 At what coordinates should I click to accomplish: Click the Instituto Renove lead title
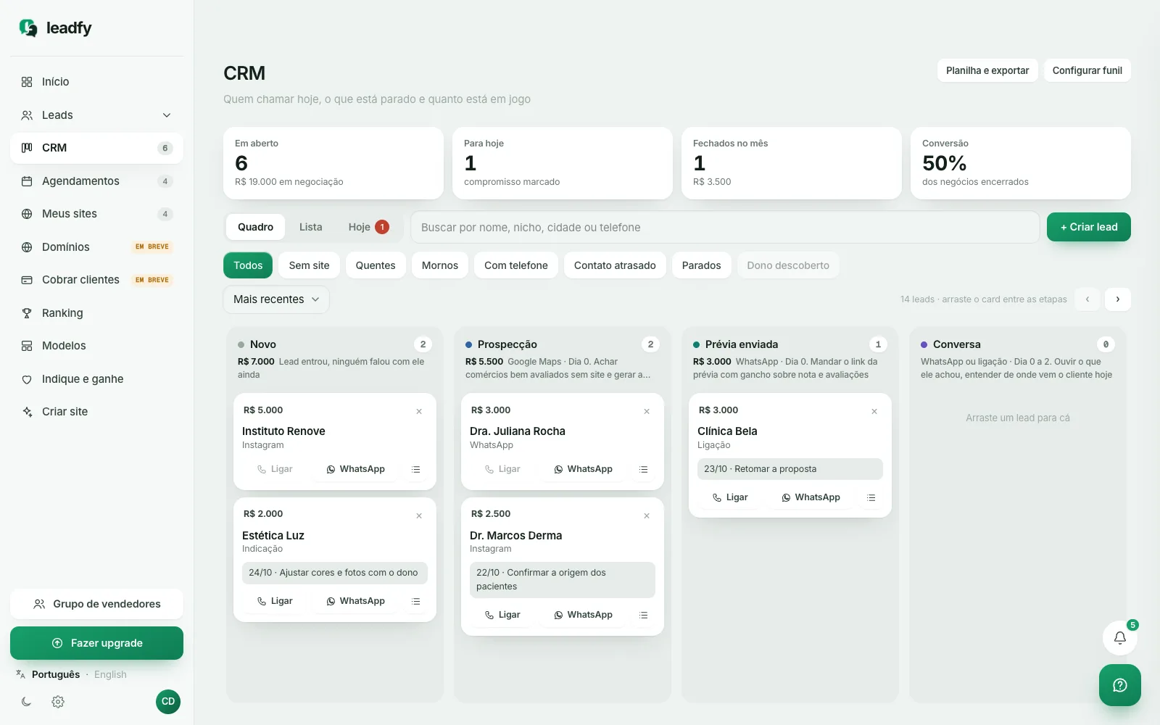[x=283, y=431]
